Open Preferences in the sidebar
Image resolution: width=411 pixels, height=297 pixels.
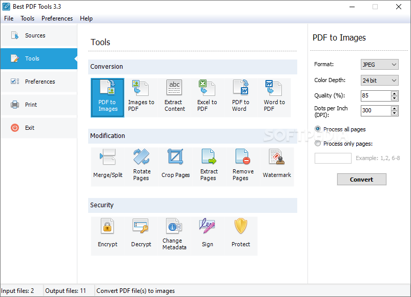pos(39,82)
